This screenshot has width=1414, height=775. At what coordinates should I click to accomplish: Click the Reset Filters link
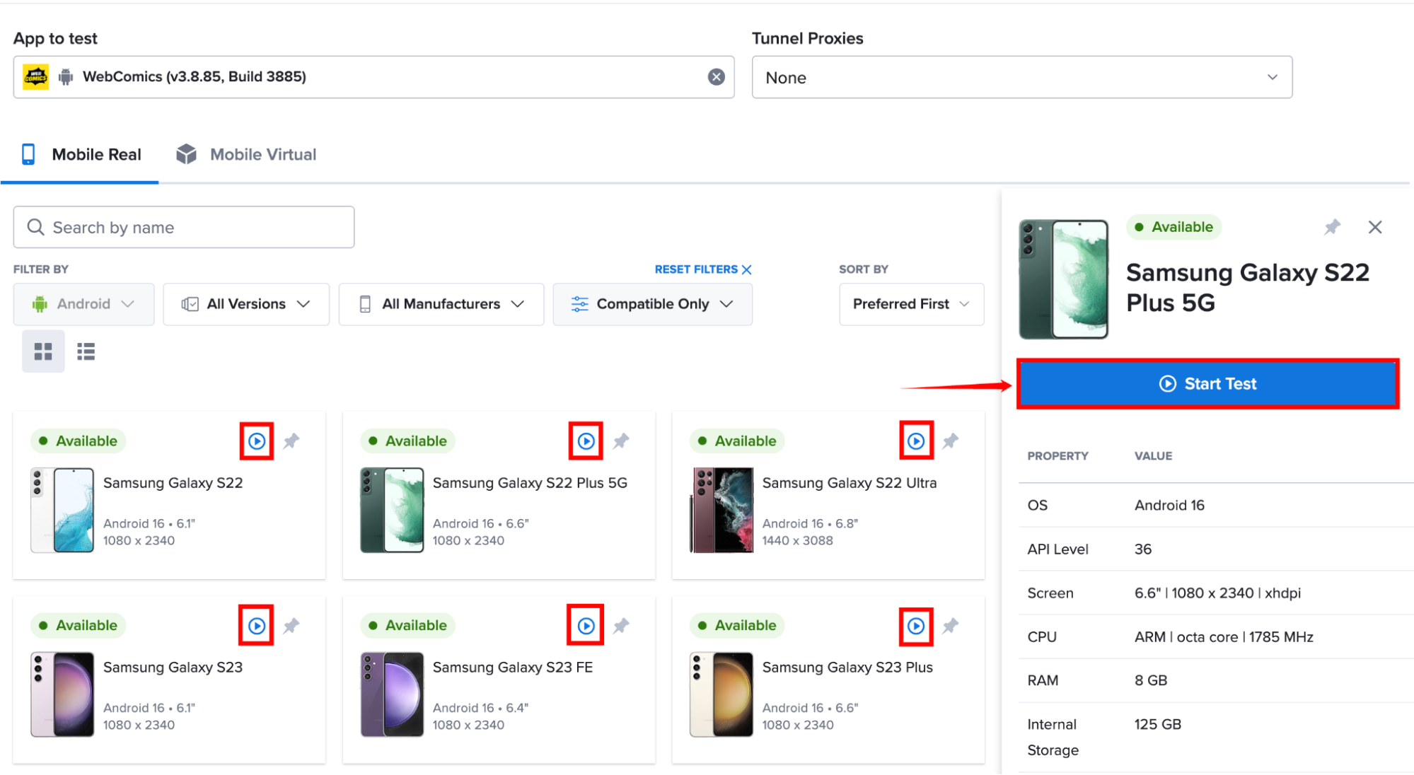tap(703, 269)
